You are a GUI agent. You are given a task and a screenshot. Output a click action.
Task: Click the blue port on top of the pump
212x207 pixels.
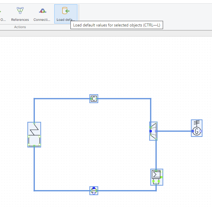pos(94,187)
